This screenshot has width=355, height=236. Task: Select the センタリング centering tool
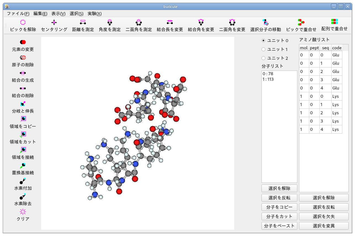(54, 23)
